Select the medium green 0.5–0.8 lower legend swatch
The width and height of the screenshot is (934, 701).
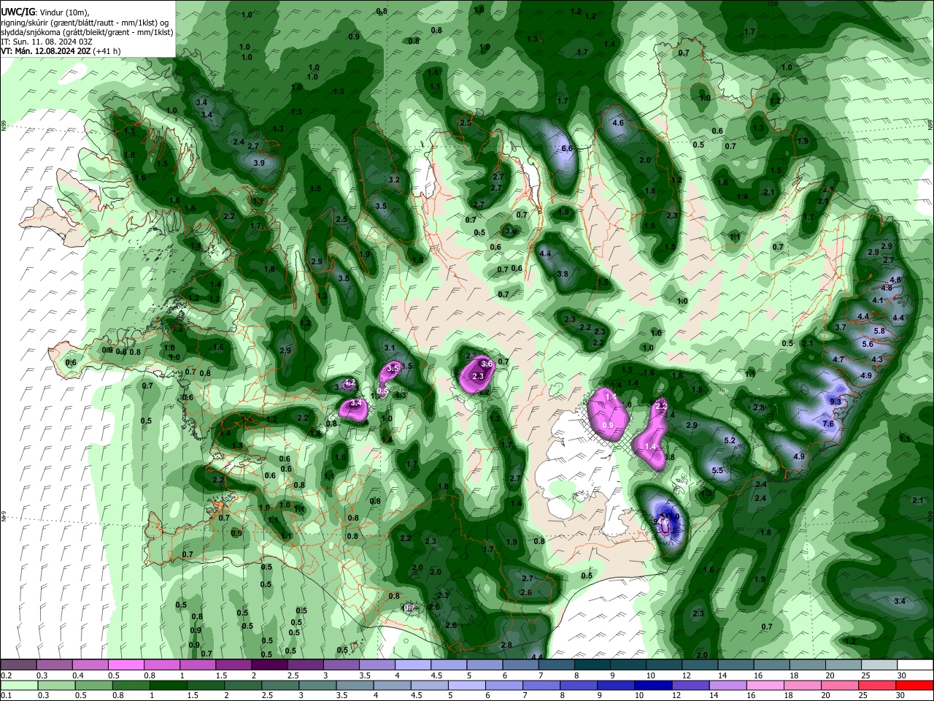click(93, 686)
